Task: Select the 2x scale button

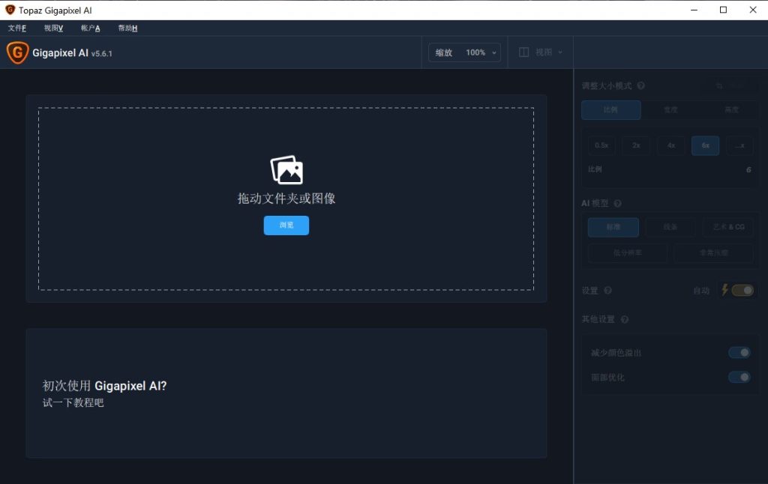Action: [x=636, y=145]
